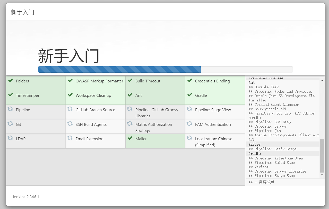Click the Pipeline: Groovy Libraries log line

click(278, 171)
